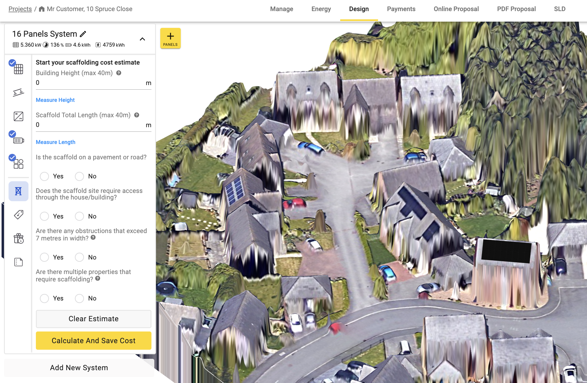The width and height of the screenshot is (587, 383).
Task: Click multiple properties help icon
Action: [98, 278]
